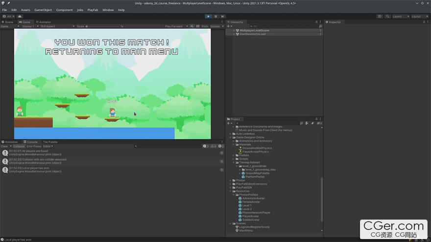
Task: Select the LoginAndRegisterScene asset
Action: (x=254, y=227)
